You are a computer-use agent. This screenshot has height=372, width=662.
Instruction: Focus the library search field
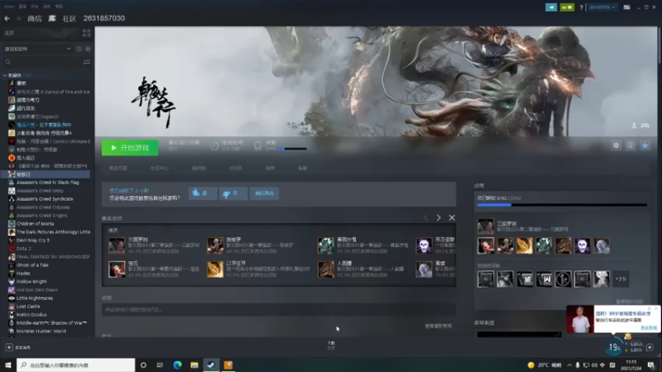pos(42,62)
